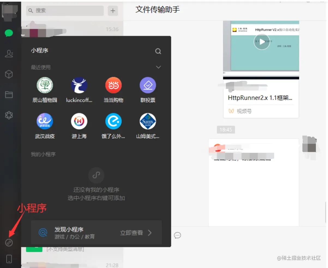Click the 我的小程序 section label
The height and width of the screenshot is (268, 328).
pos(43,154)
